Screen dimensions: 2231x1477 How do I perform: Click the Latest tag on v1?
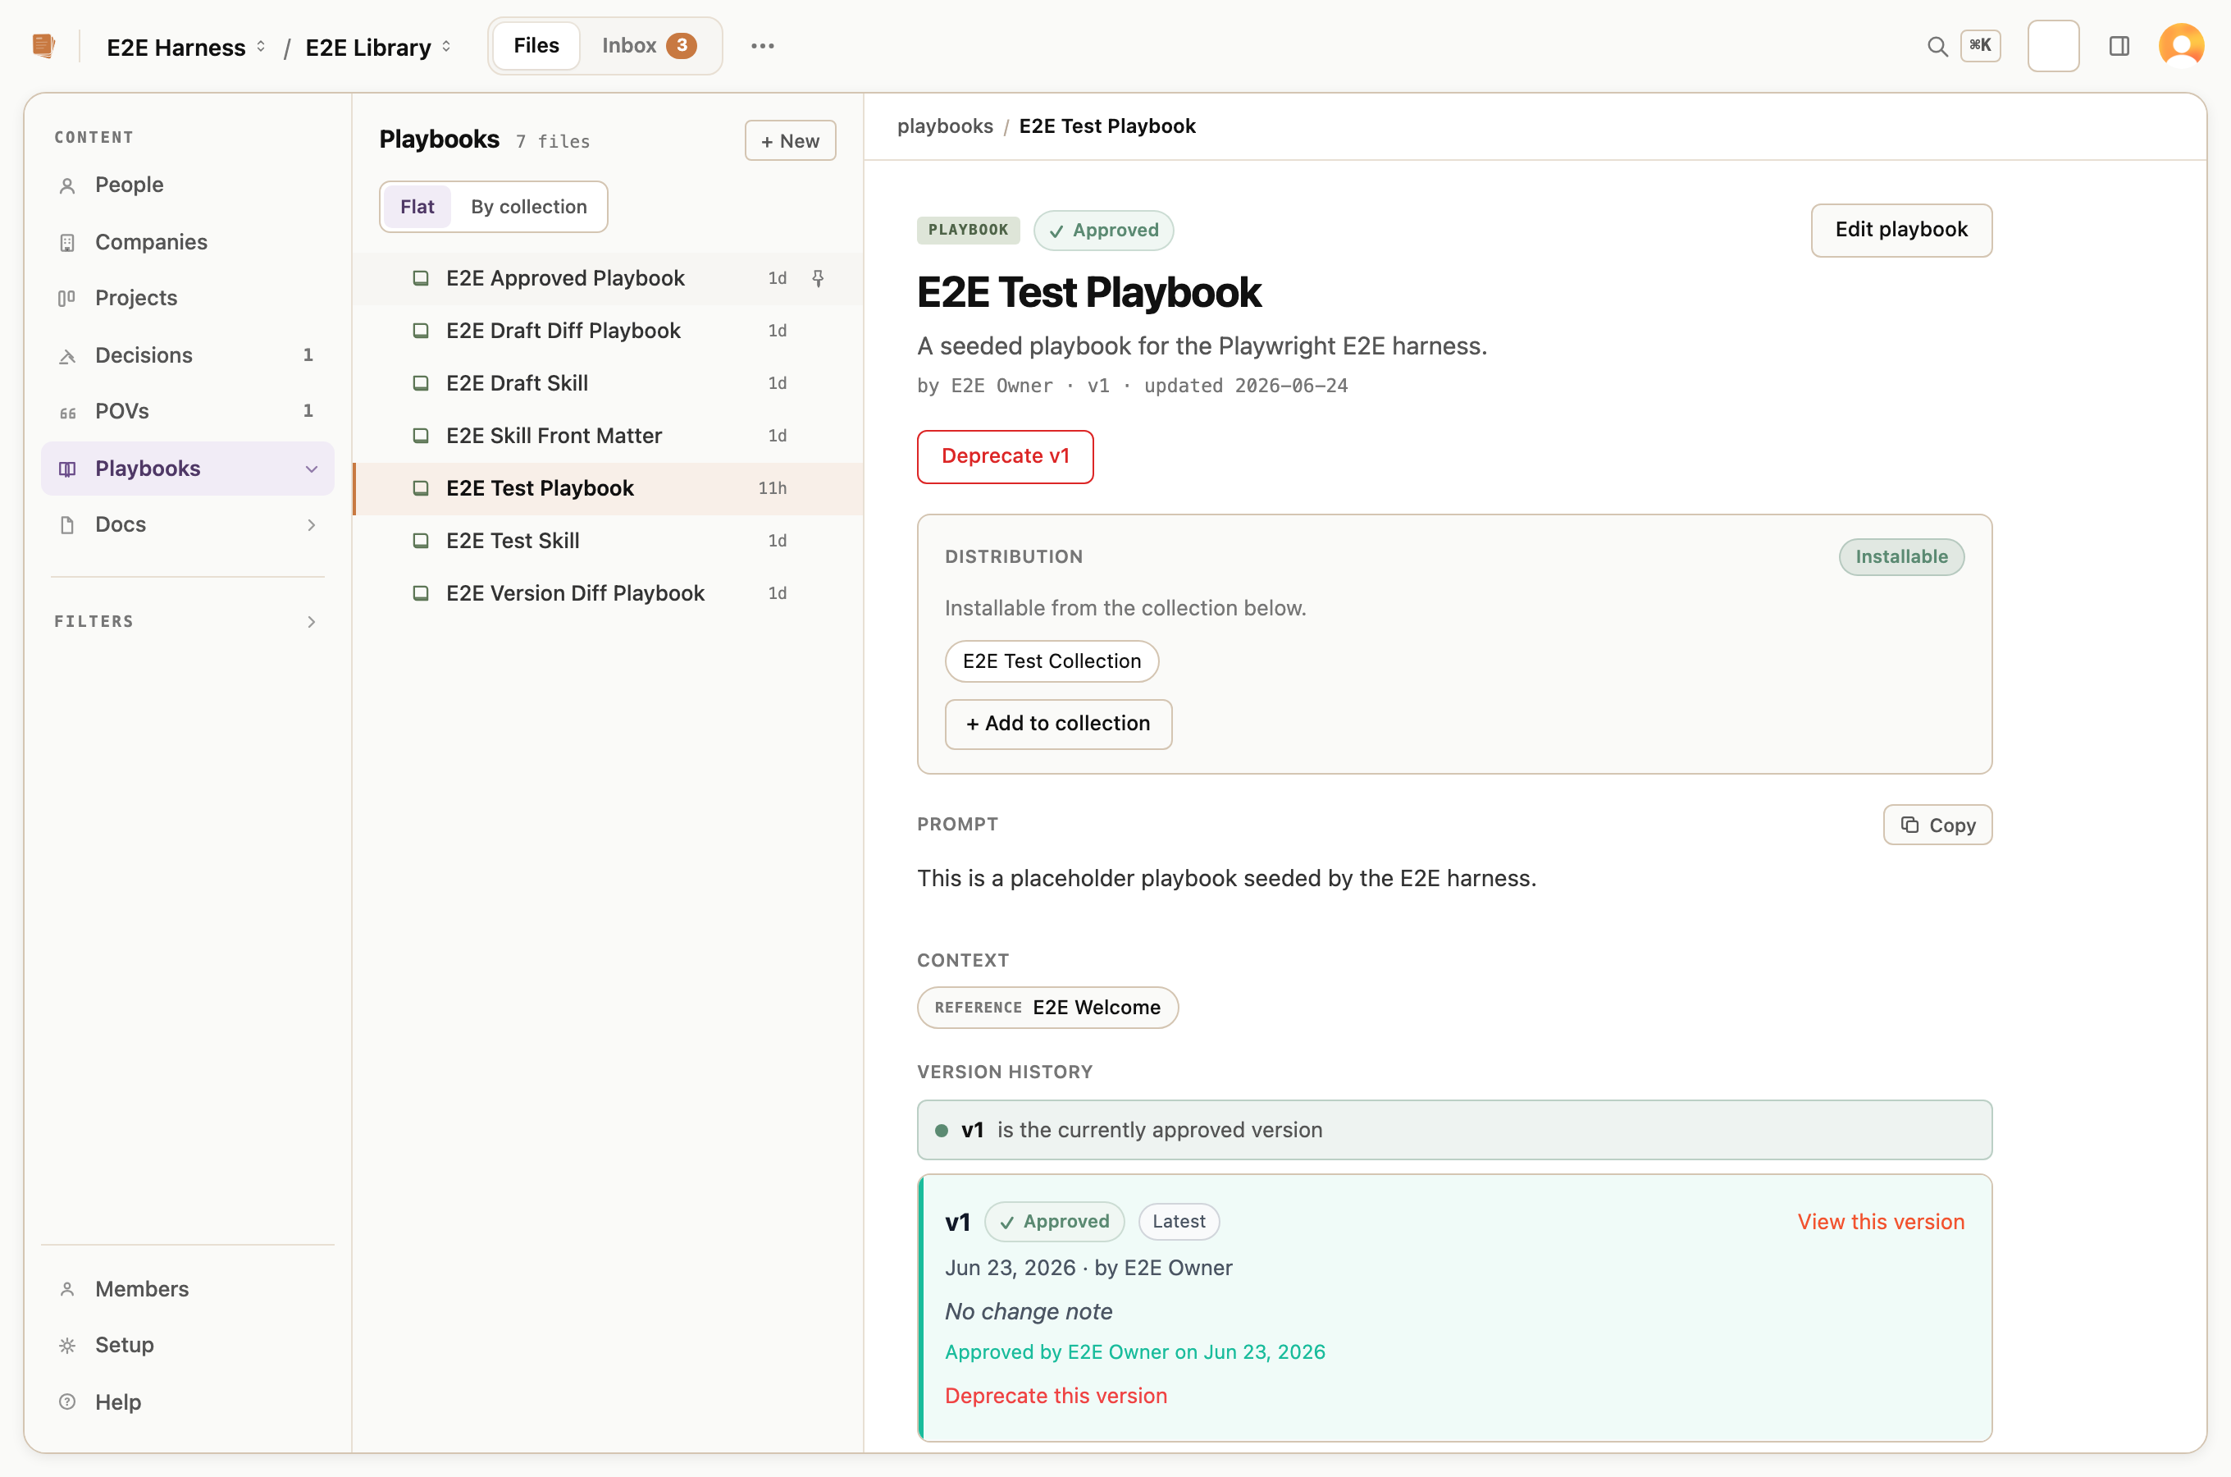point(1178,1222)
